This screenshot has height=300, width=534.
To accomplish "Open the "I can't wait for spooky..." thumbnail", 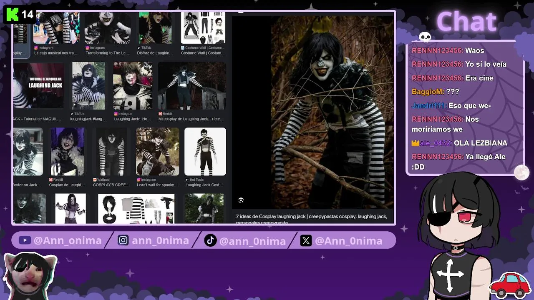I will click(158, 152).
